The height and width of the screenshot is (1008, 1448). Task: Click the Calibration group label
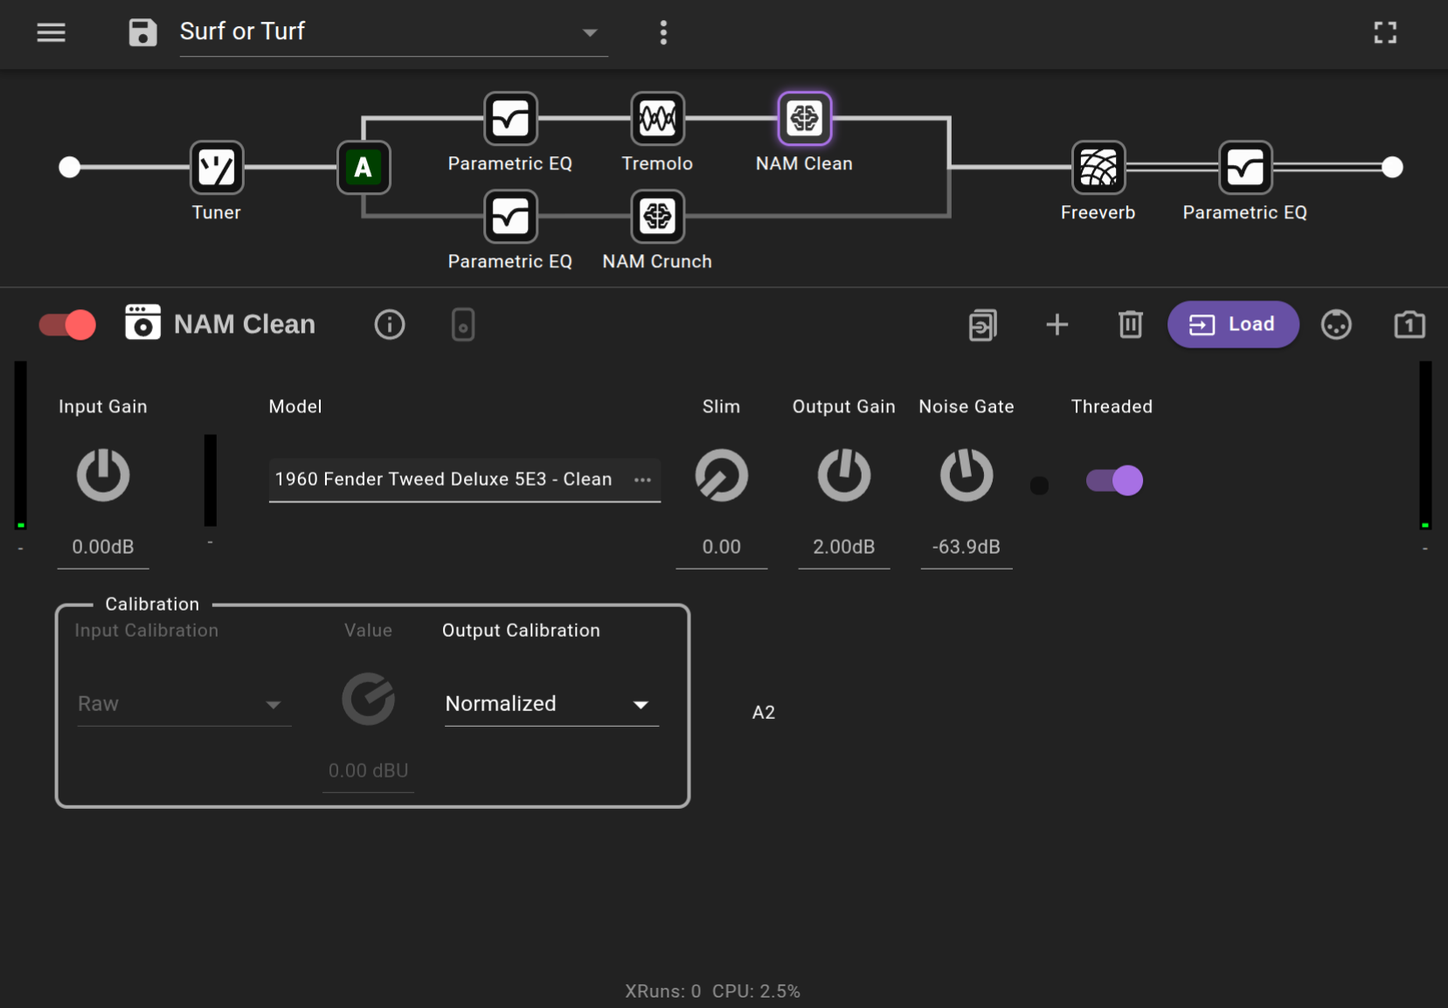click(152, 604)
